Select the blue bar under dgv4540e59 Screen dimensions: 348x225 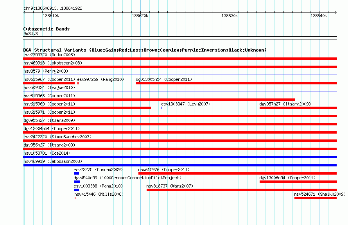pos(77,182)
